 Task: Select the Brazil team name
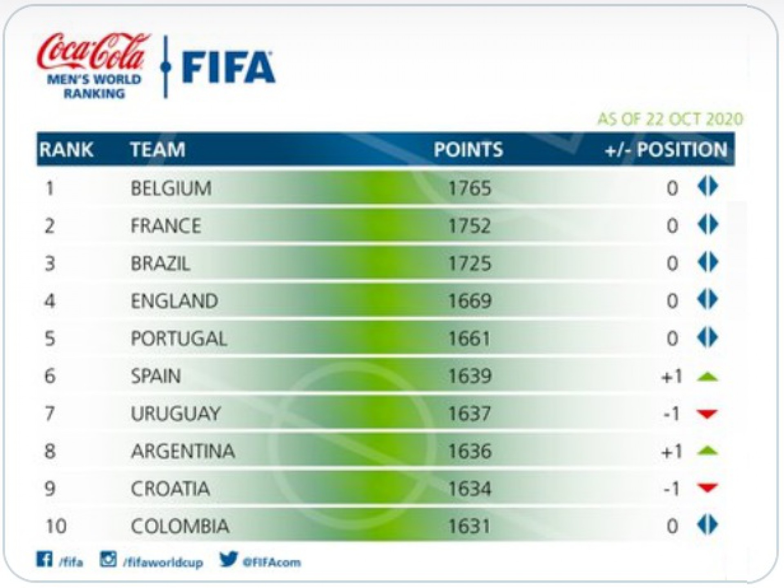coord(160,263)
